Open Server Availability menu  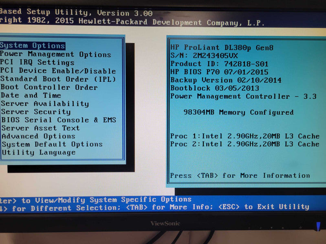[45, 104]
